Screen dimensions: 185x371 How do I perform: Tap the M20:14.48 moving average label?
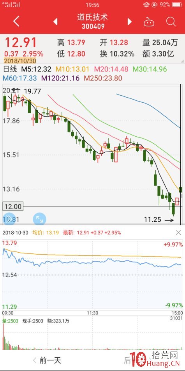click(111, 70)
